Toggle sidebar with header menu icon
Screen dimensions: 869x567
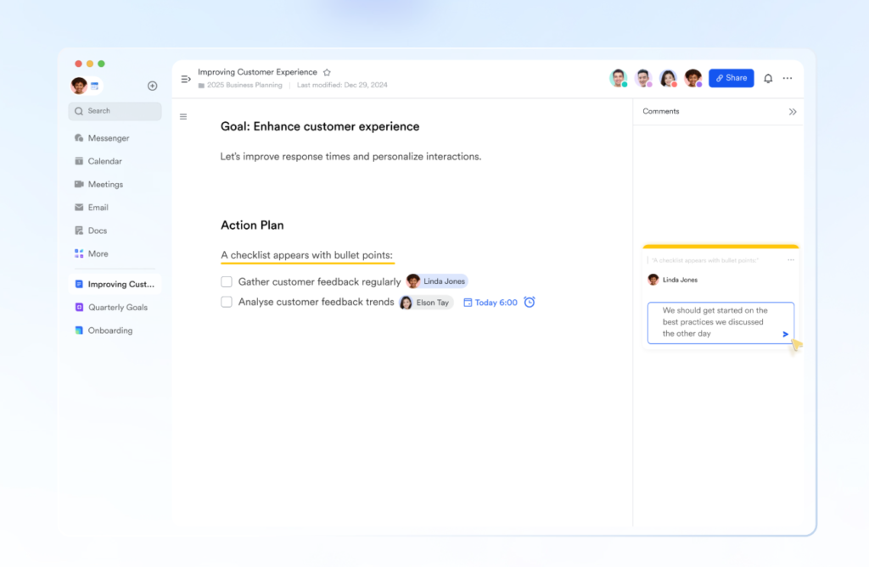click(186, 79)
